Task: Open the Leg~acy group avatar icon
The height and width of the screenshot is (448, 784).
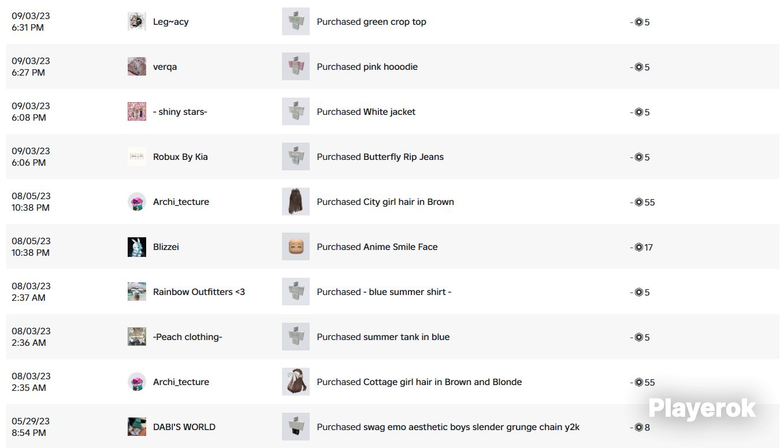Action: coord(137,21)
